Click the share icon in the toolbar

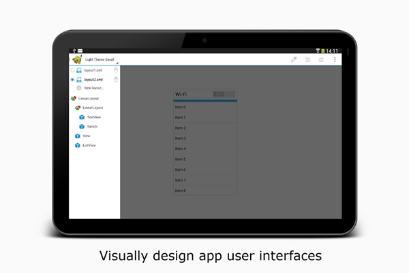(321, 60)
